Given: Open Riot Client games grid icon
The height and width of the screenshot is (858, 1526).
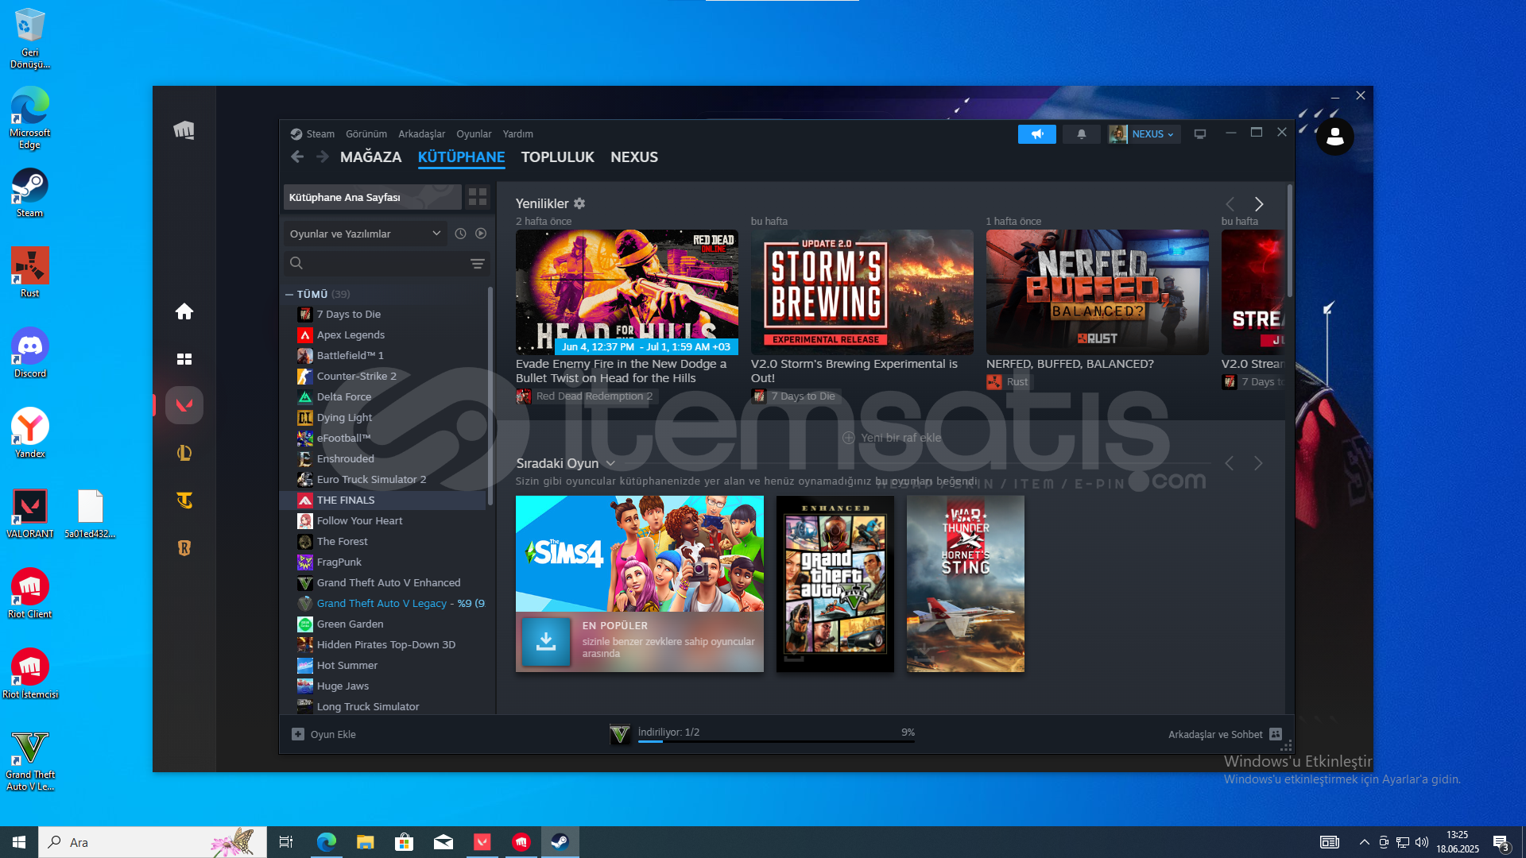Looking at the screenshot, I should pyautogui.click(x=184, y=359).
